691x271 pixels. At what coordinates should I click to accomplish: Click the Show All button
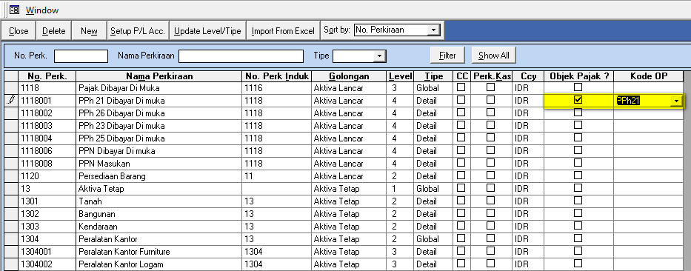tap(493, 56)
